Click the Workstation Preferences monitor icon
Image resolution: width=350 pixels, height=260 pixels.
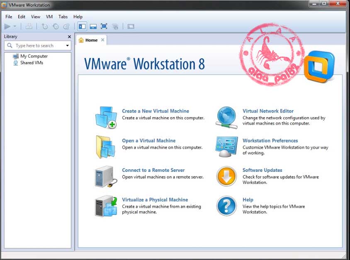226,147
